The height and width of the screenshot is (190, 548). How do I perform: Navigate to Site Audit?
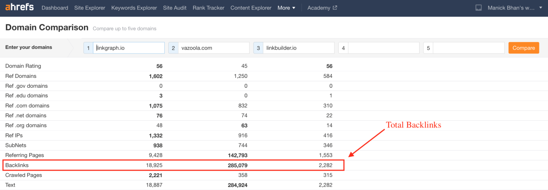pyautogui.click(x=175, y=8)
